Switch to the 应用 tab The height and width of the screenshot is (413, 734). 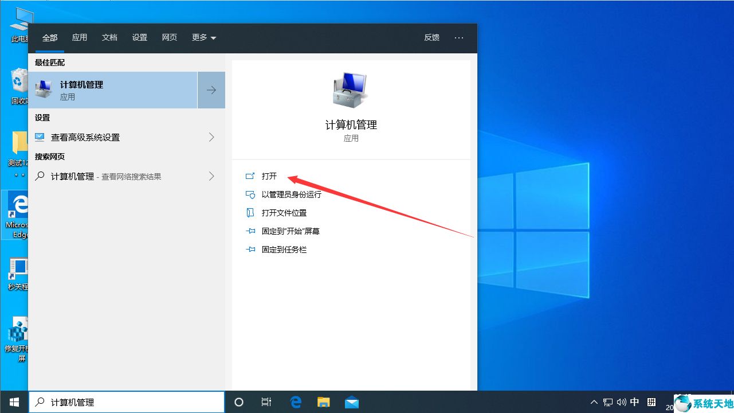pos(80,37)
